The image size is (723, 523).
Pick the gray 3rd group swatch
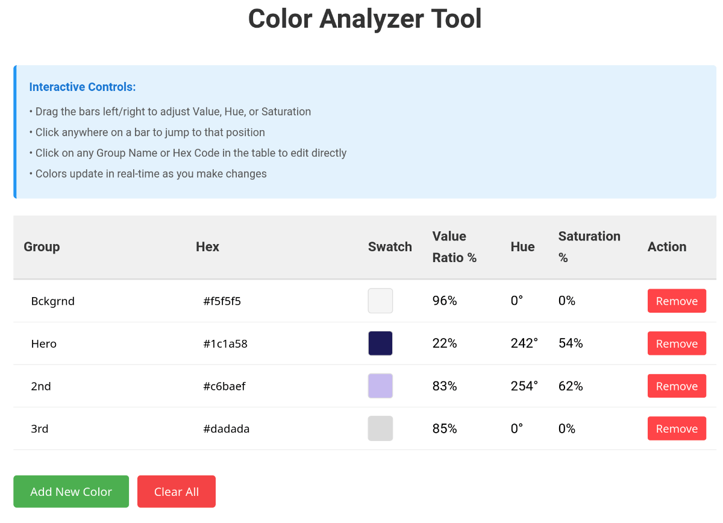380,428
